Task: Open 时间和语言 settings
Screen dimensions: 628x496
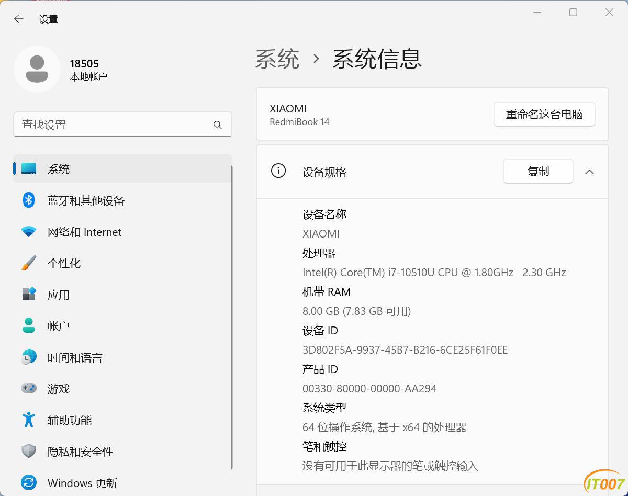Action: click(x=122, y=357)
